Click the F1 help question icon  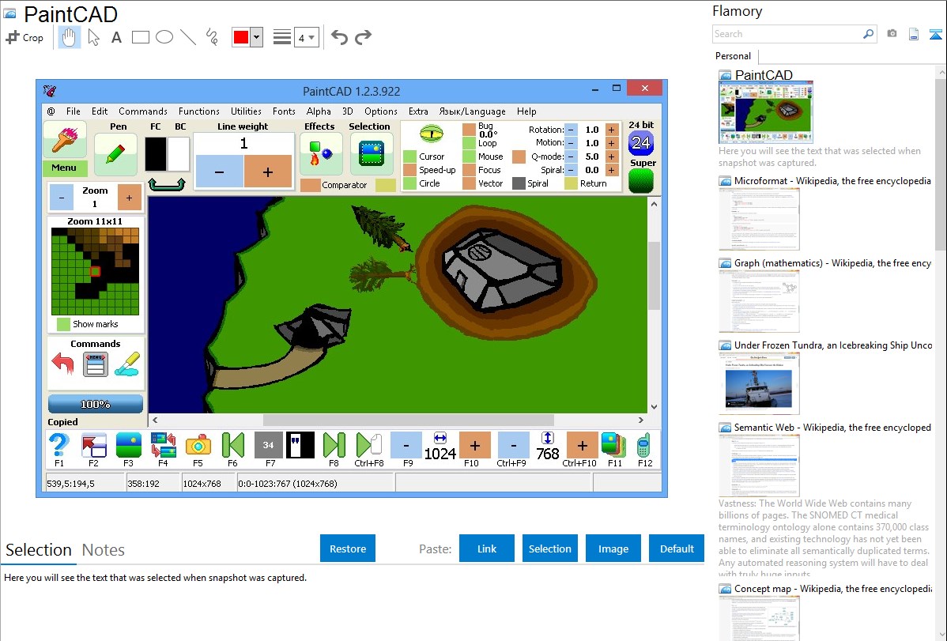pyautogui.click(x=59, y=446)
